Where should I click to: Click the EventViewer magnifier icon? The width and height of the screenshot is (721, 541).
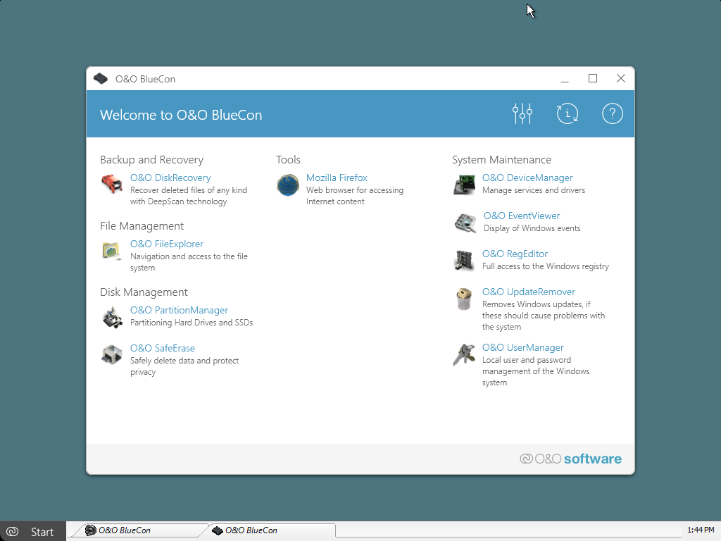465,223
